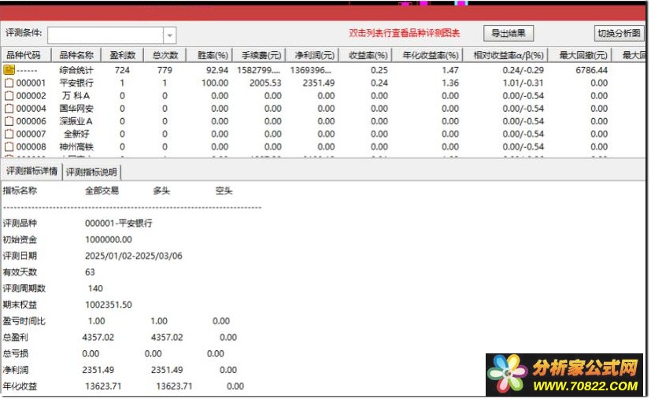Click the 724 profit count cell
The height and width of the screenshot is (399, 651).
tap(123, 70)
